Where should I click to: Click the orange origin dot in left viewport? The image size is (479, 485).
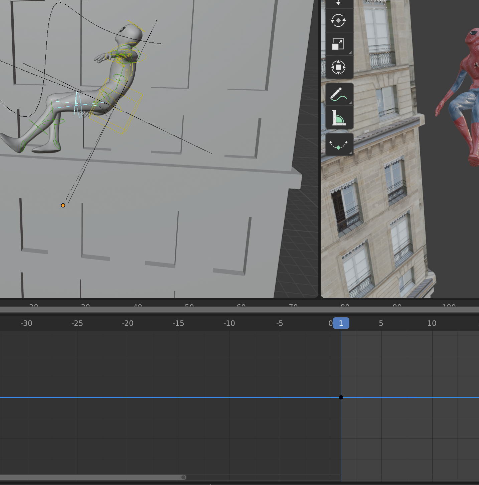[63, 205]
